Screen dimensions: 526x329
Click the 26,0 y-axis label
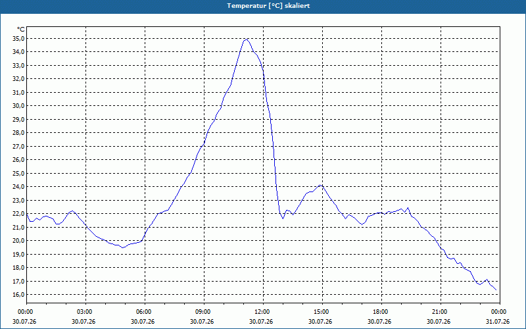(x=18, y=160)
